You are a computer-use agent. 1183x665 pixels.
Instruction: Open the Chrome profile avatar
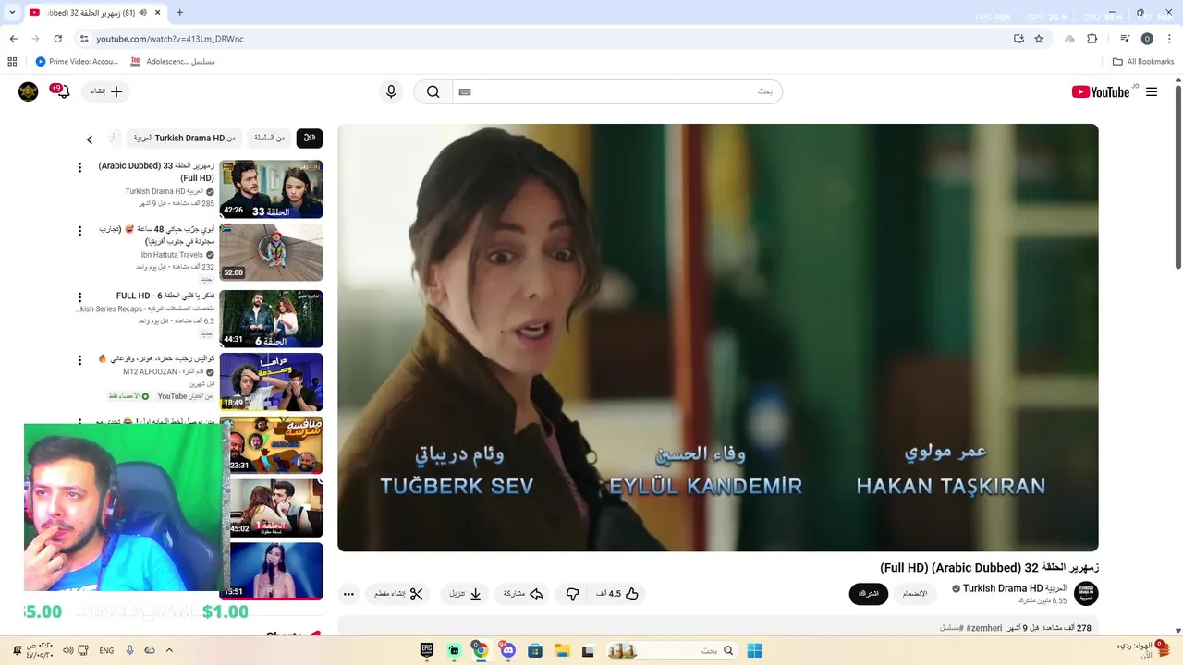click(1147, 39)
